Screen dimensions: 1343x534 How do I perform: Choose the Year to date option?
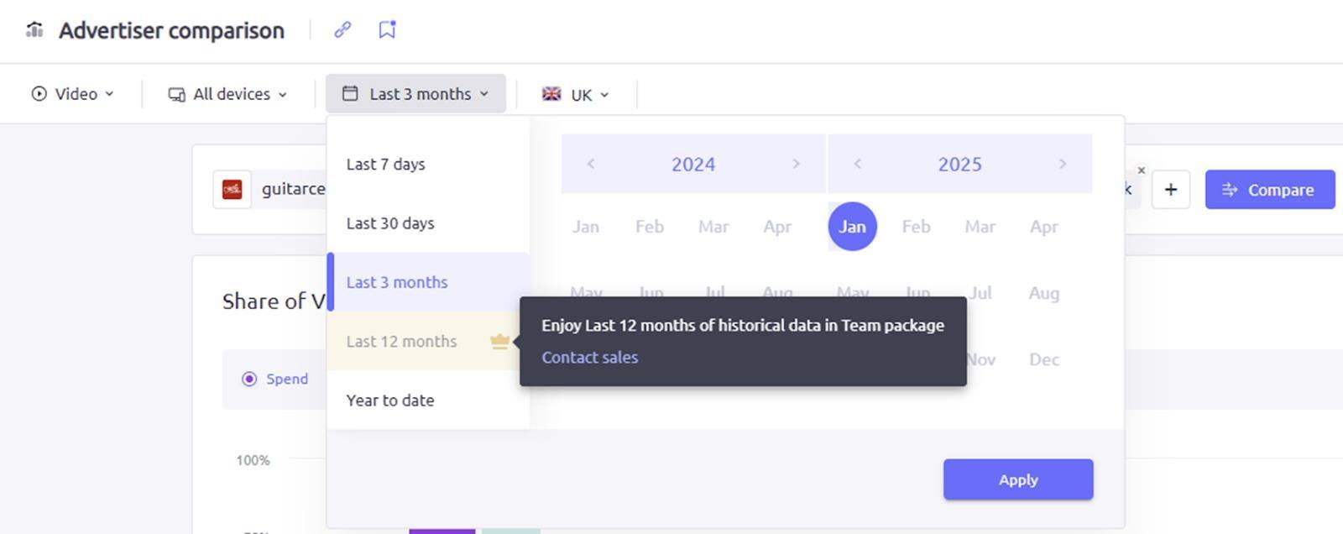[389, 400]
